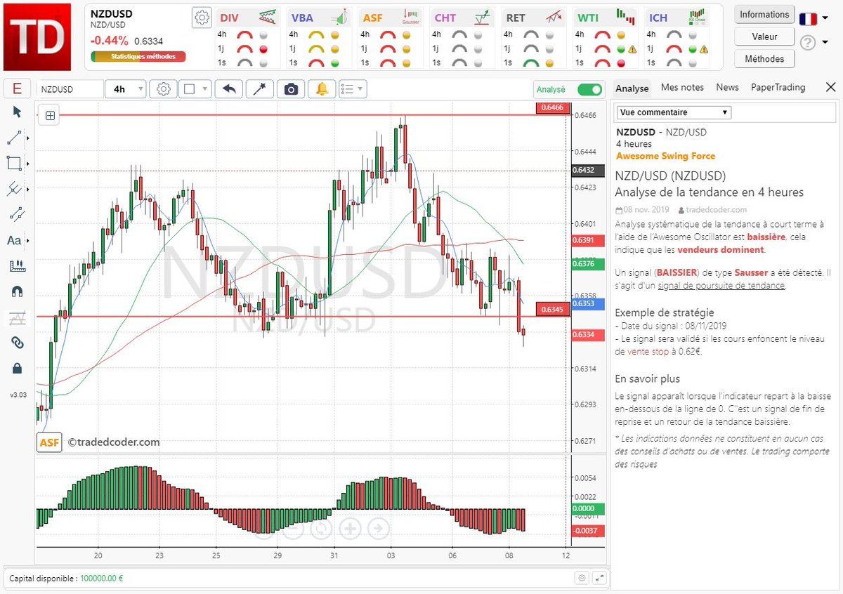Select the Aa text annotation tool
Viewport: 843px width, 594px height.
tap(14, 240)
